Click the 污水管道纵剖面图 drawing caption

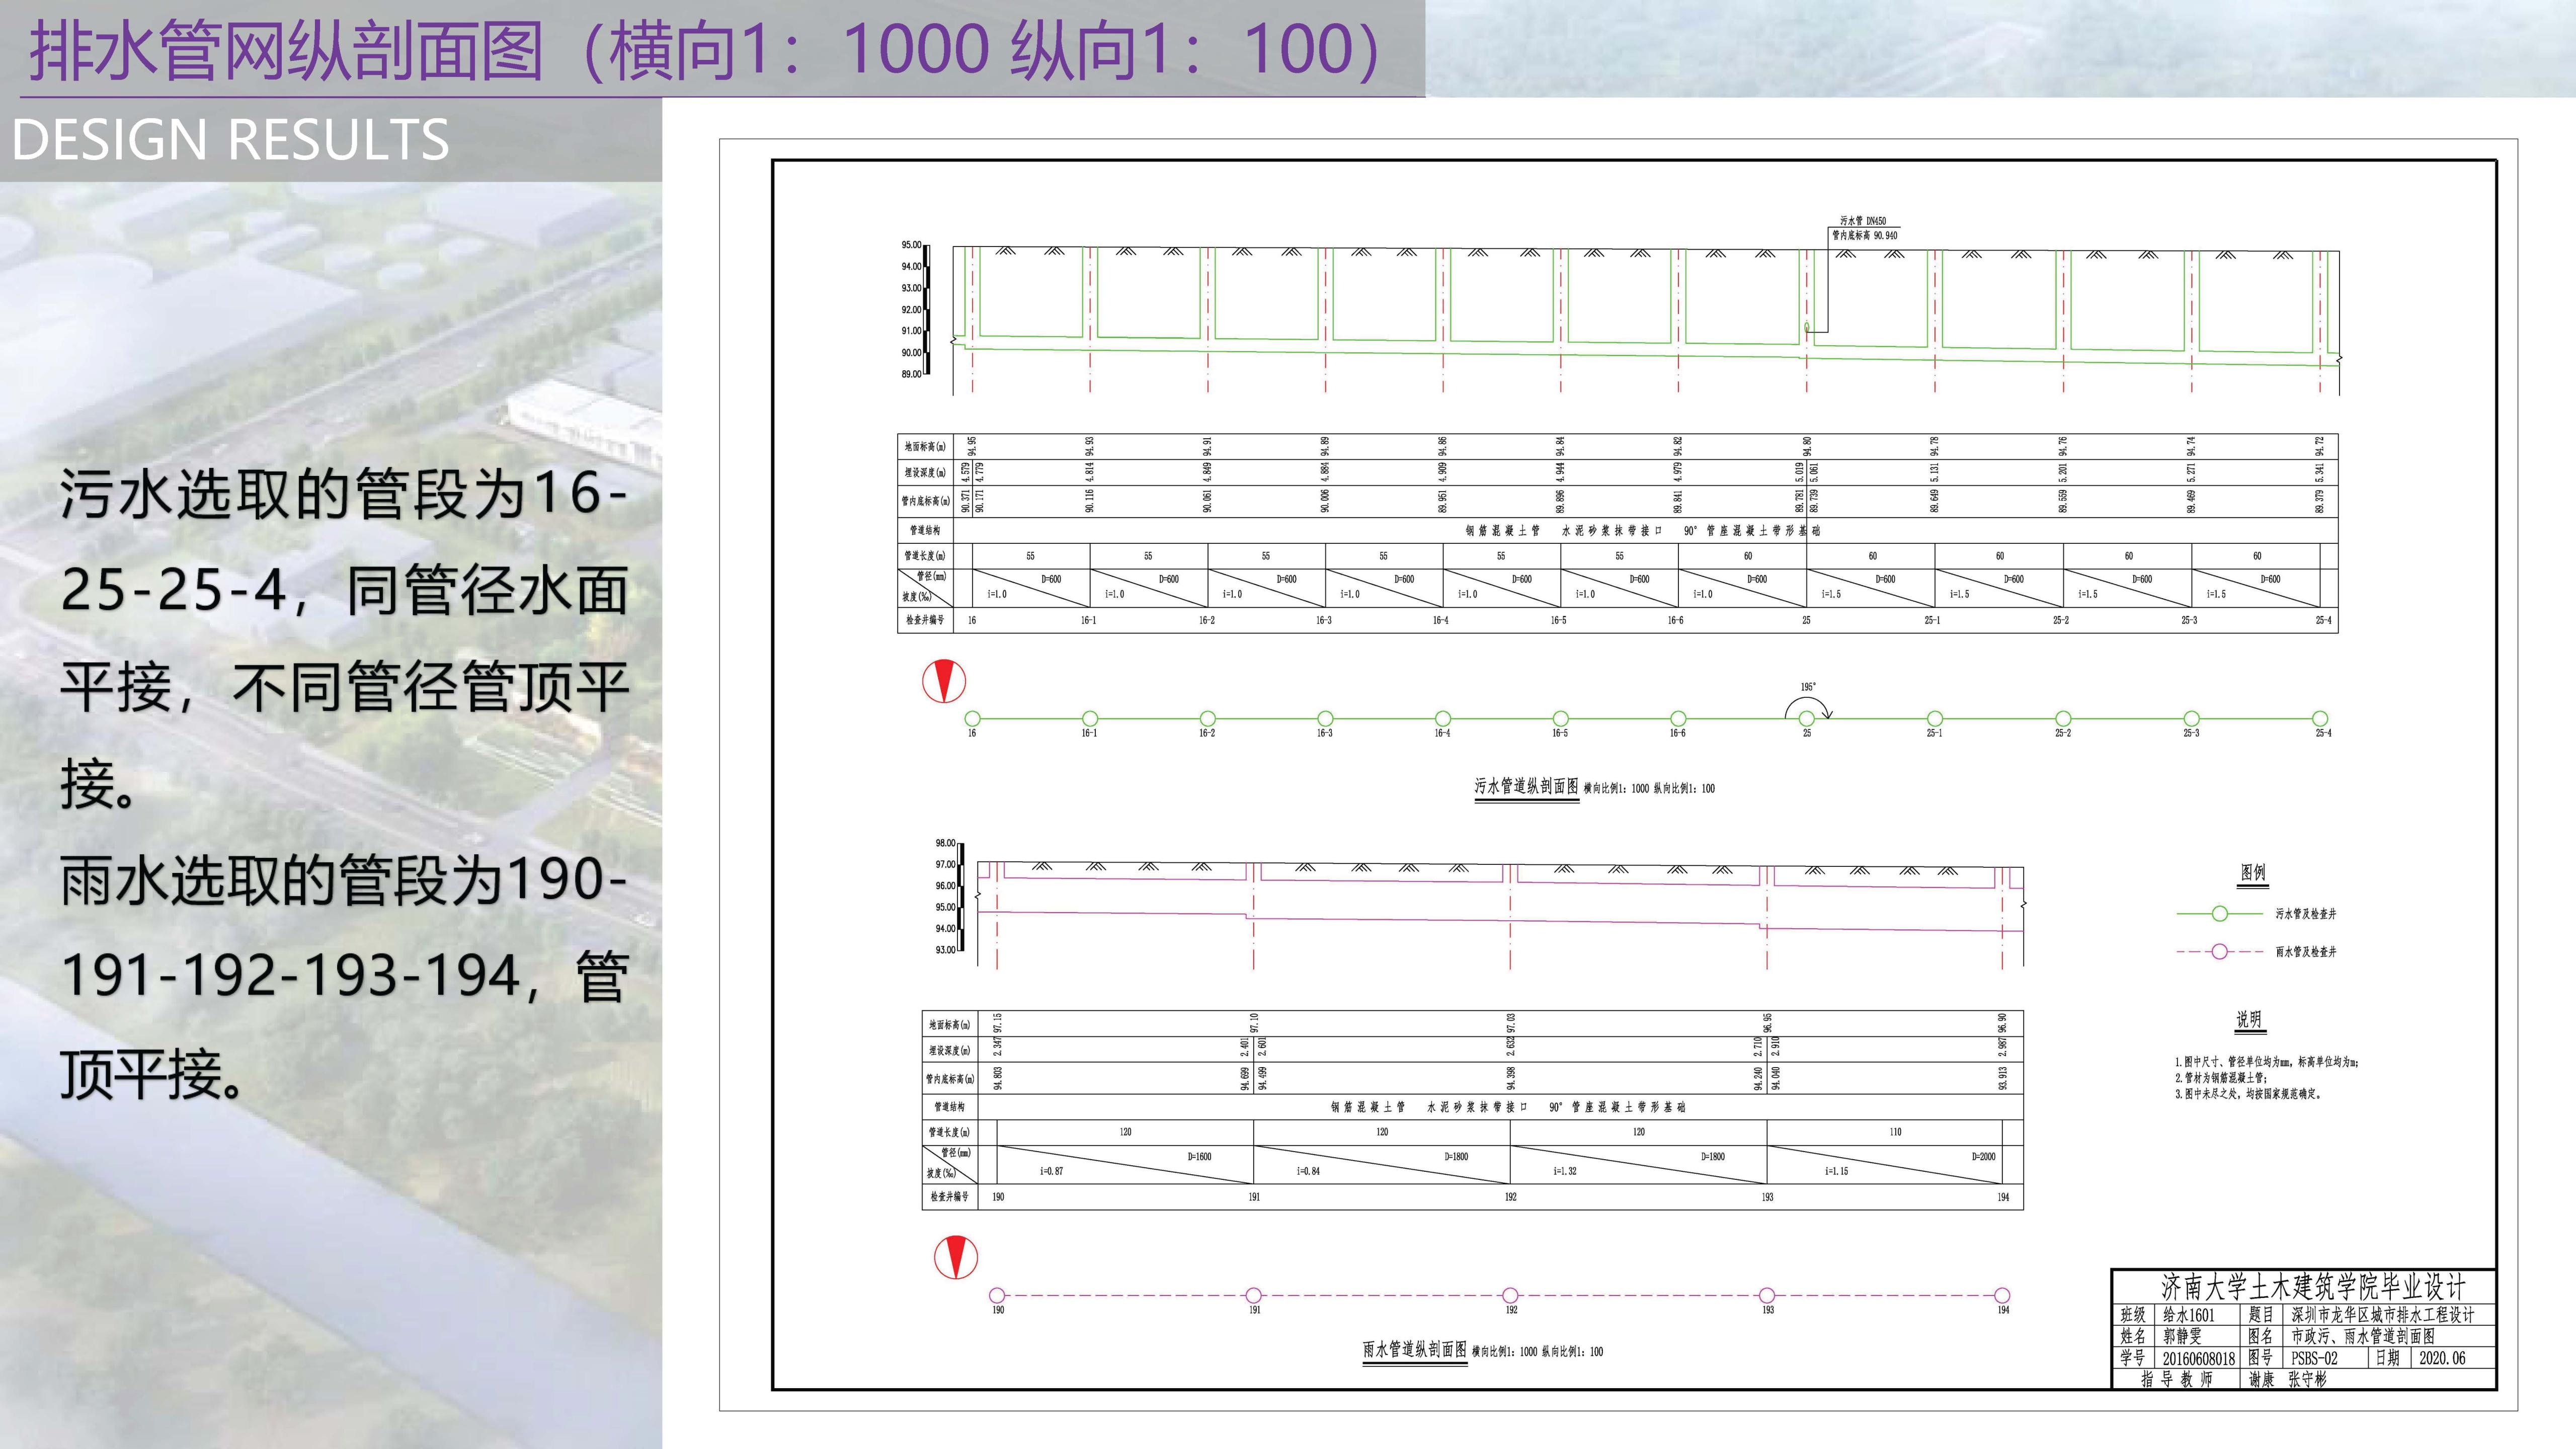point(1526,786)
